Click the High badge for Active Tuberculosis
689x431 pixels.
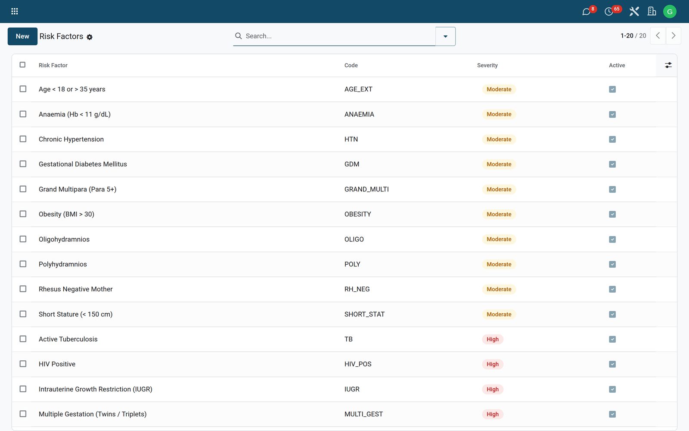click(493, 339)
